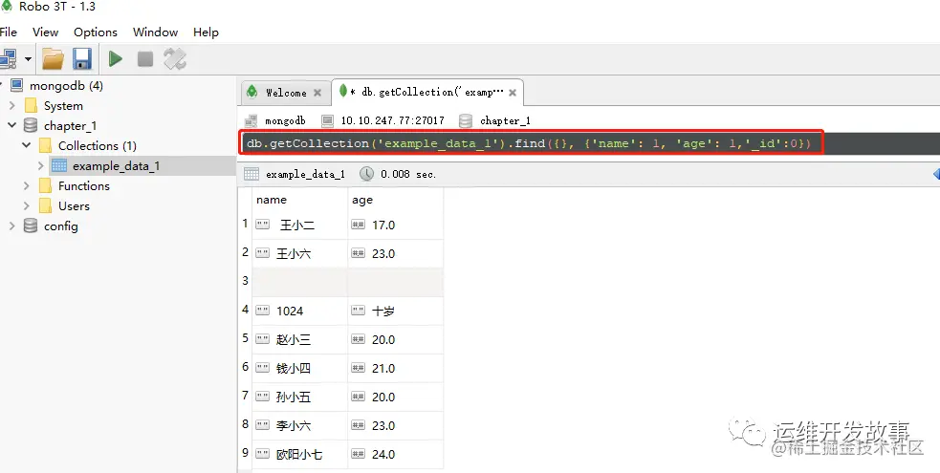The image size is (940, 473).
Task: Select the age cell 21.0
Action: [396, 368]
